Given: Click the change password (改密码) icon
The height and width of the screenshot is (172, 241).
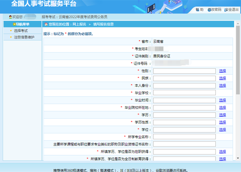Looking at the screenshot, I should pyautogui.click(x=209, y=10).
